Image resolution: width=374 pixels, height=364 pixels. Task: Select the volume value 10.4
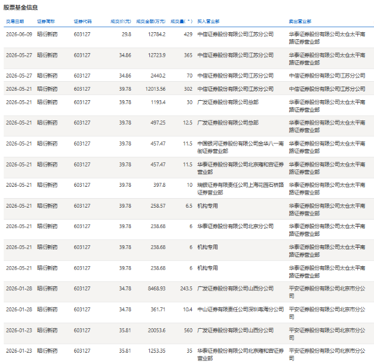tap(188, 310)
